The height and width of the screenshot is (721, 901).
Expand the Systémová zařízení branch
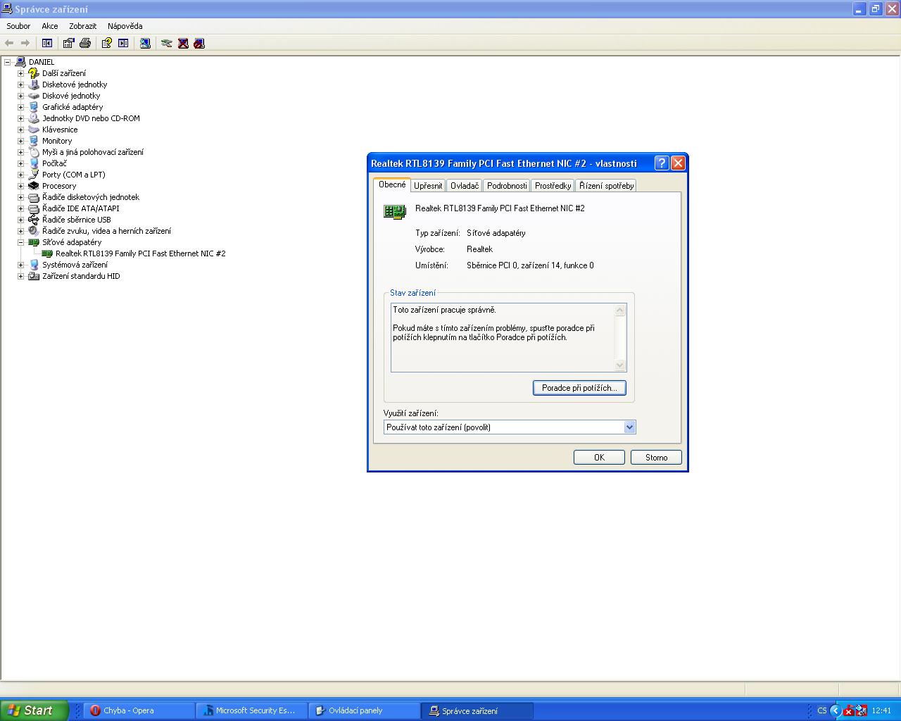click(20, 265)
